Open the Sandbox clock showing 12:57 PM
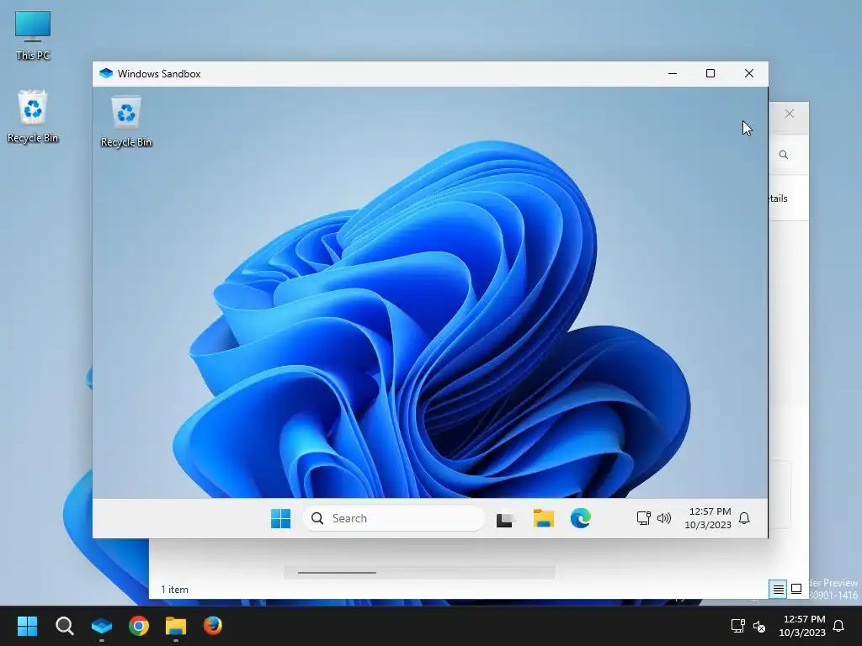This screenshot has width=862, height=646. pos(708,518)
